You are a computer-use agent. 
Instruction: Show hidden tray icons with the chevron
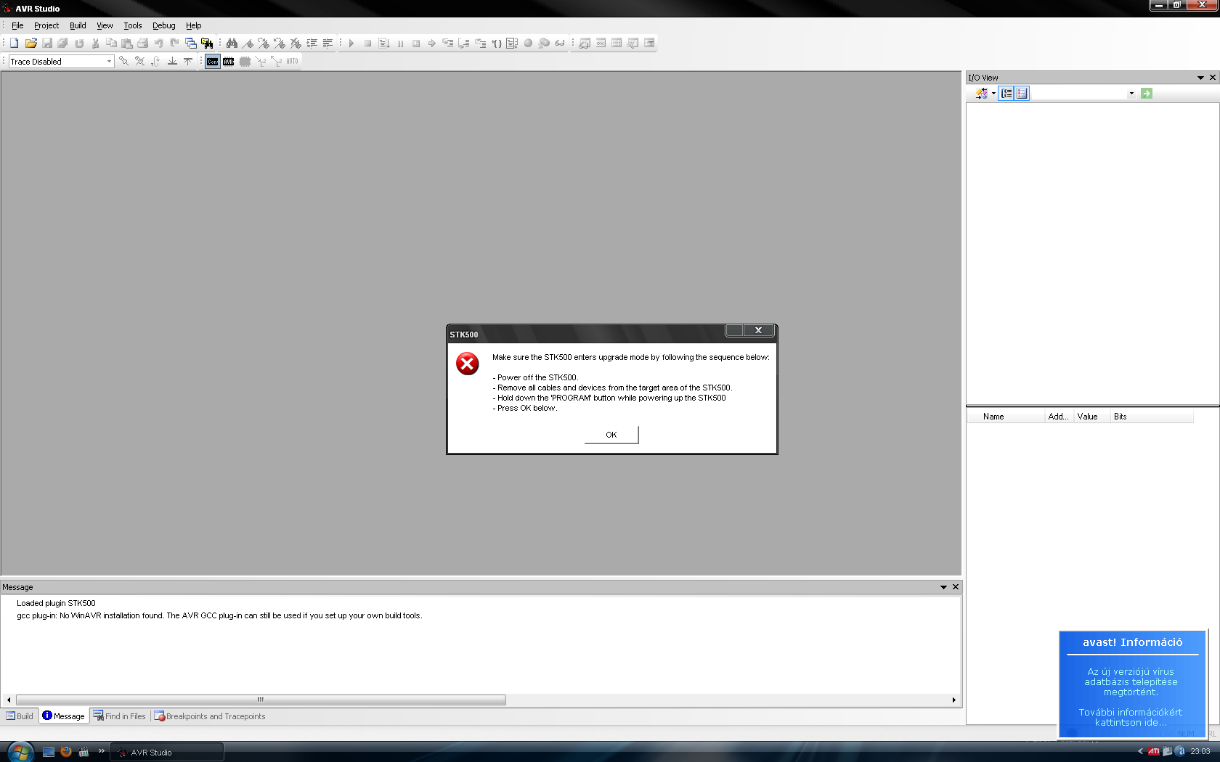[x=1140, y=752]
